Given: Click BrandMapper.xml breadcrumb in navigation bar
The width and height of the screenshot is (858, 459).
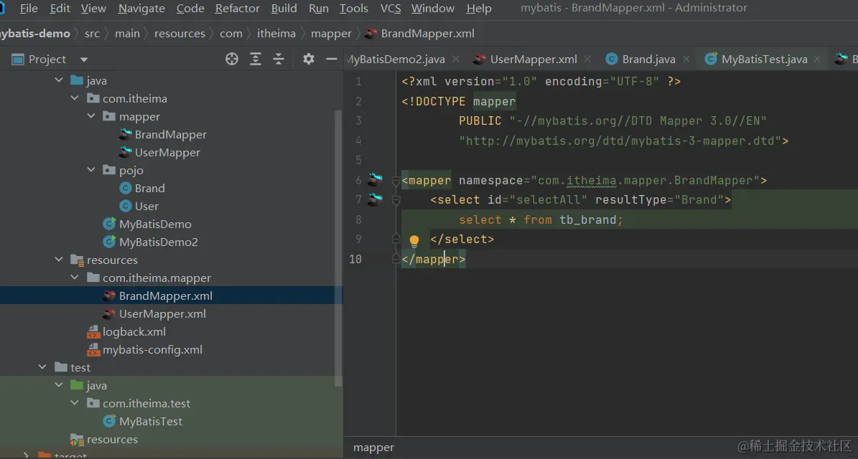Looking at the screenshot, I should 420,33.
